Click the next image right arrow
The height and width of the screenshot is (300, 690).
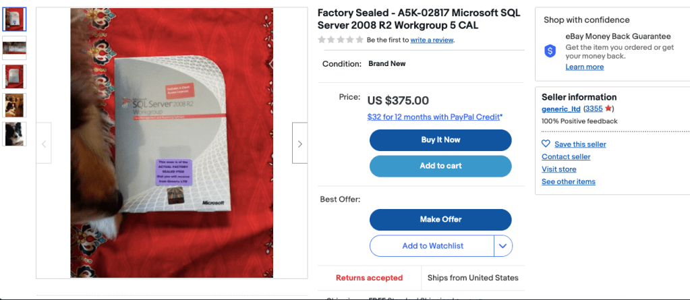point(299,143)
